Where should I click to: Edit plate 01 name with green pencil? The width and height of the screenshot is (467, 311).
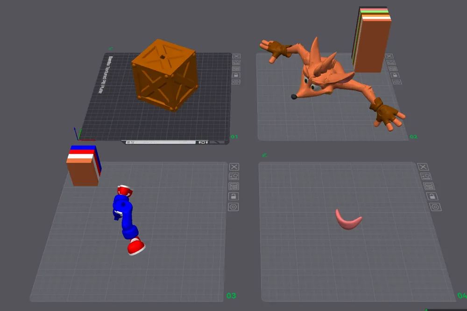(111, 48)
